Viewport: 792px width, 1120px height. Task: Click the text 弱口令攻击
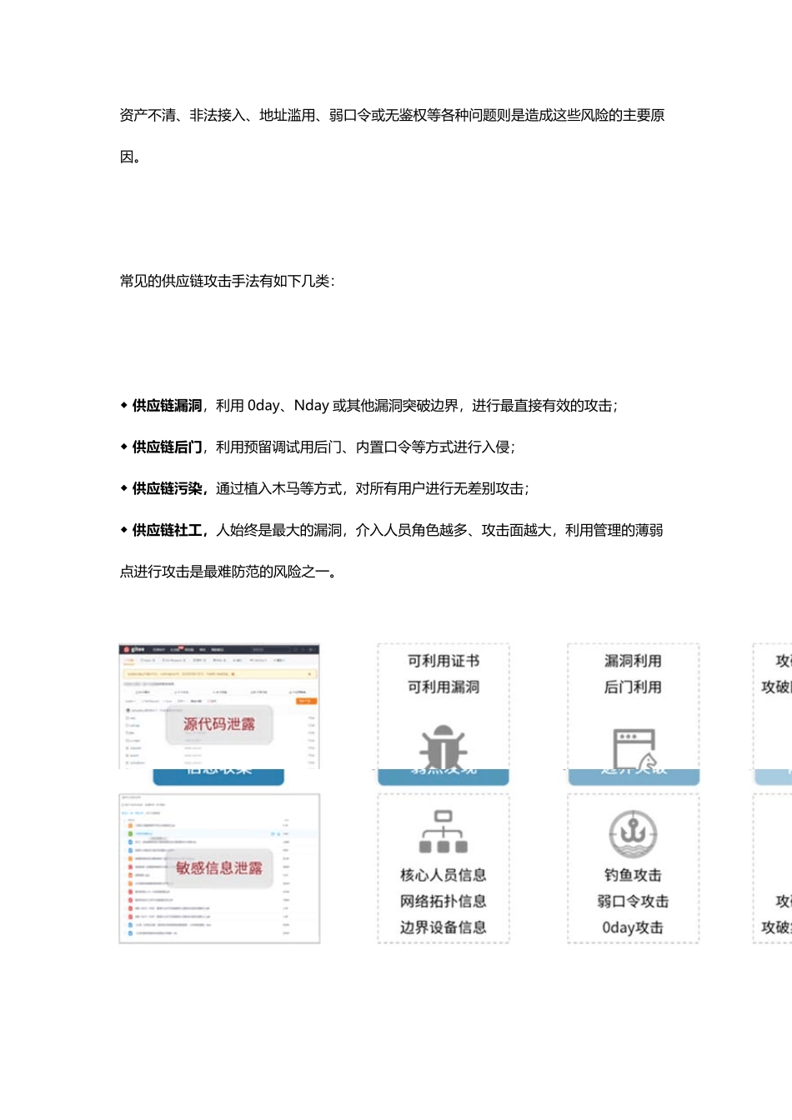pyautogui.click(x=633, y=901)
